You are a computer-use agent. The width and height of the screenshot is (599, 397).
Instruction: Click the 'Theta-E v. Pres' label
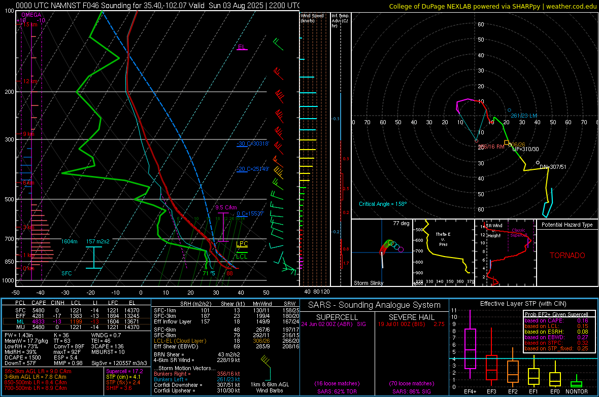tap(443, 239)
